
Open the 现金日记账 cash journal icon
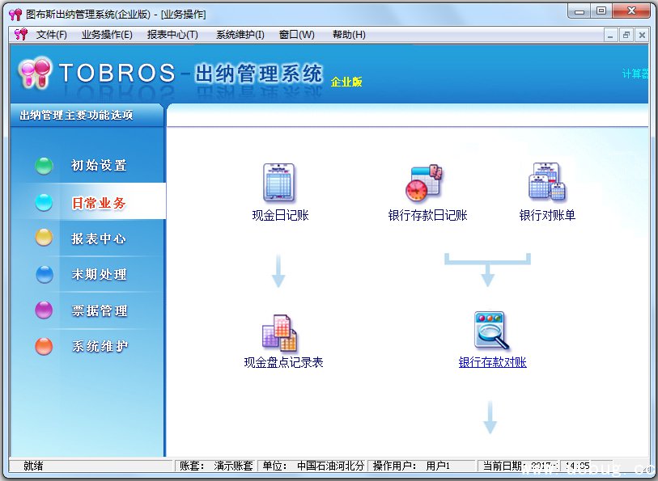coord(279,183)
